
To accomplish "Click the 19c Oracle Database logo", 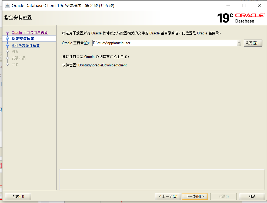I will tap(240, 17).
